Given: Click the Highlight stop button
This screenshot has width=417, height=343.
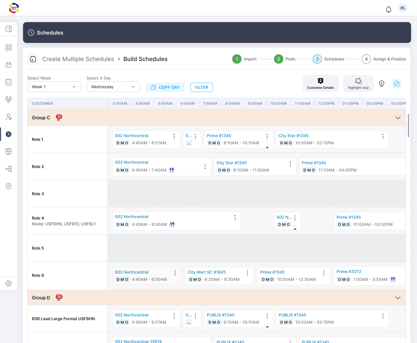Looking at the screenshot, I should (x=358, y=84).
